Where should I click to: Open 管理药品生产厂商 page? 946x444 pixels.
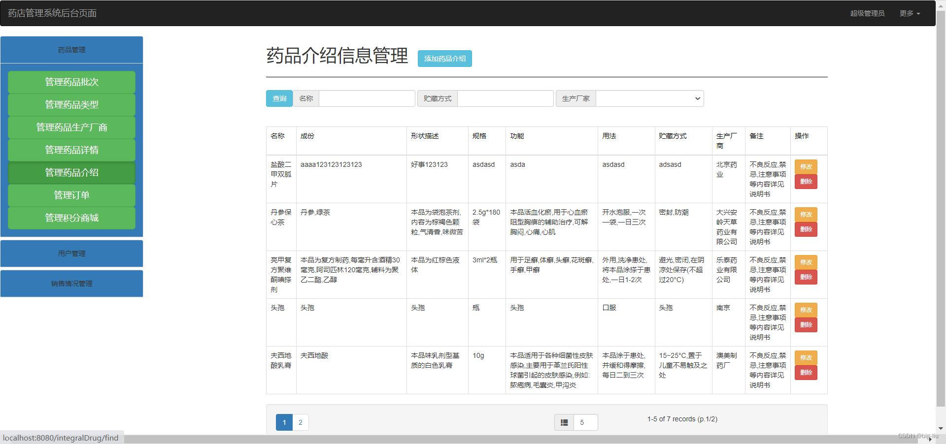point(71,127)
